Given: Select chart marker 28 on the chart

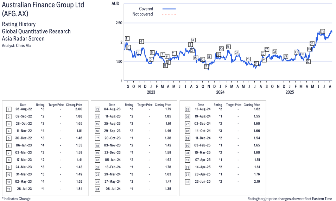Looking at the screenshot, I should pos(274,52).
